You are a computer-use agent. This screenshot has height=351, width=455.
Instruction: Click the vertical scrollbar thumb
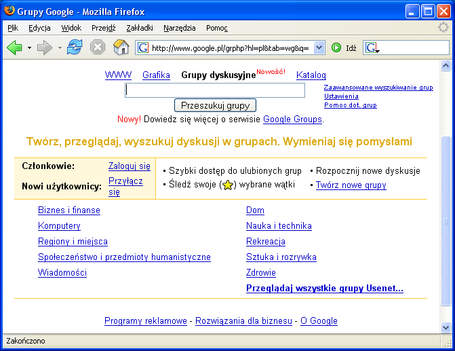pyautogui.click(x=446, y=221)
